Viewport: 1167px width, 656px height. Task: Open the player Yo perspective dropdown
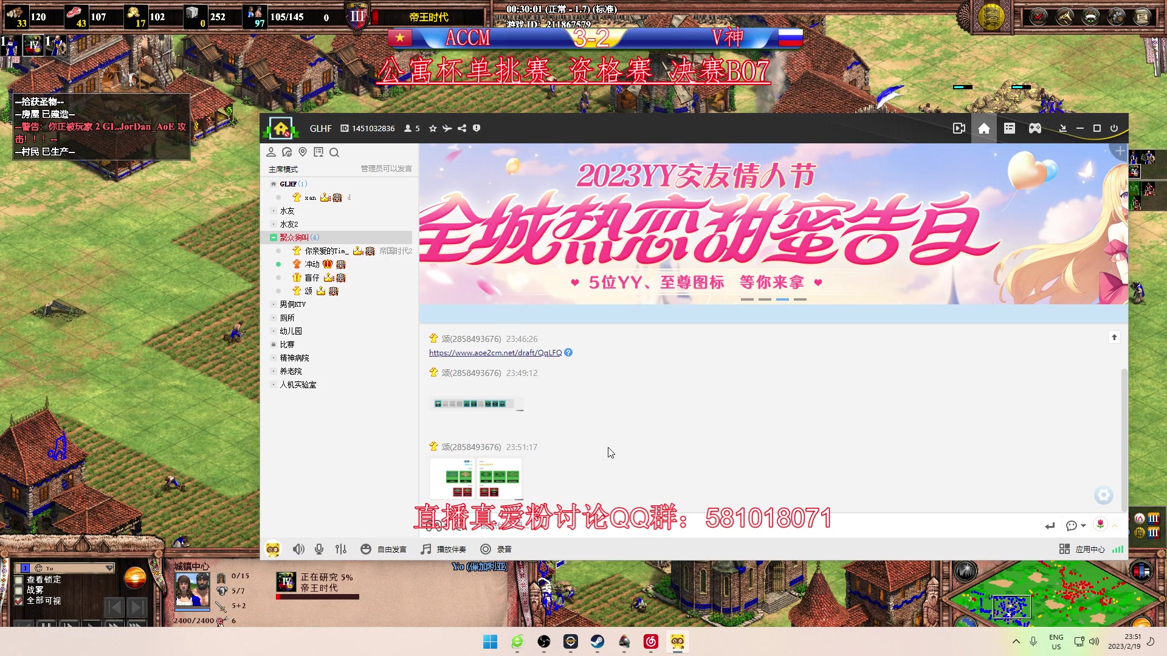(x=64, y=568)
